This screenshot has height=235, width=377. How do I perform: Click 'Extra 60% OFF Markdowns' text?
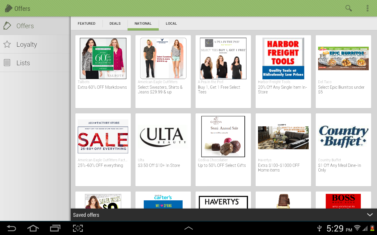pyautogui.click(x=102, y=87)
